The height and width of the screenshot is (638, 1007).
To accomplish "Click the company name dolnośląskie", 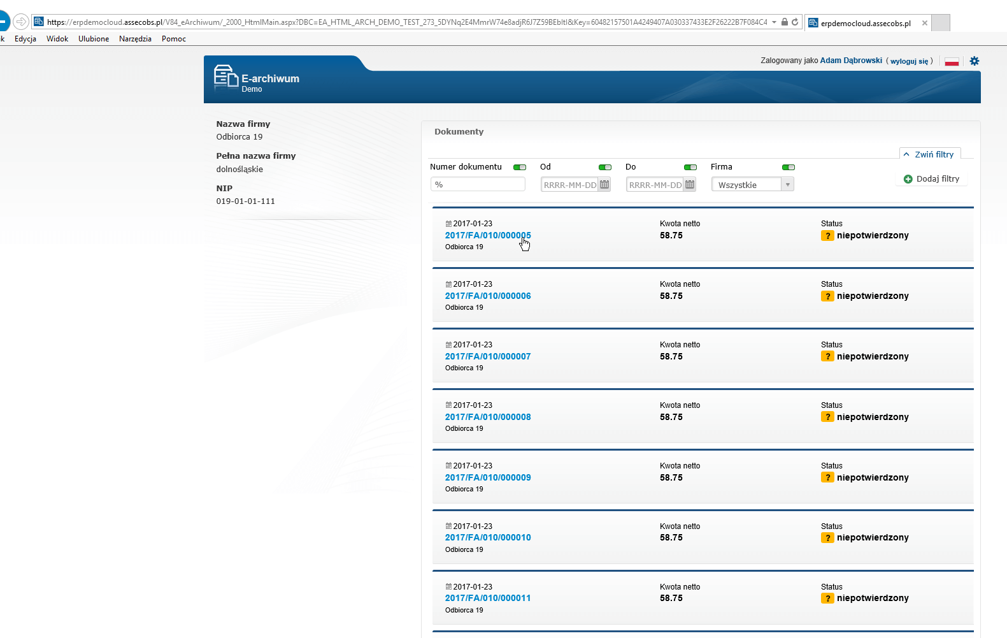I will click(239, 170).
